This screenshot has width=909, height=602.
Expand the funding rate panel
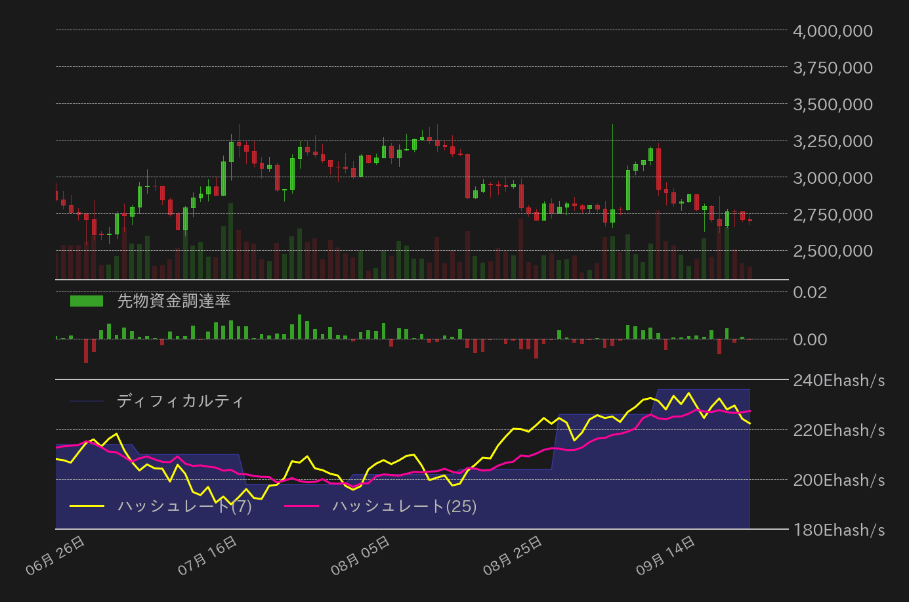(420, 328)
